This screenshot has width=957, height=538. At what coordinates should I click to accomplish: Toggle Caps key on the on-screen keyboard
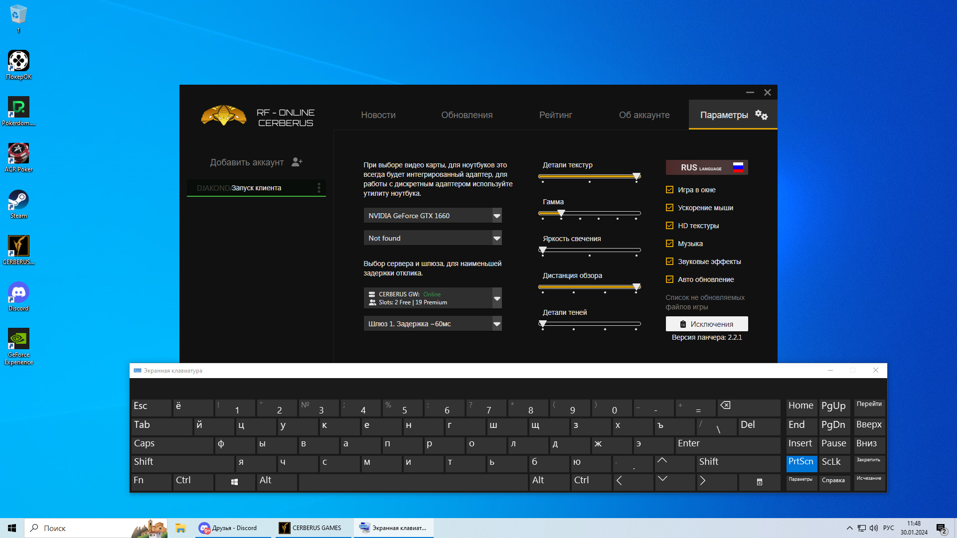172,445
